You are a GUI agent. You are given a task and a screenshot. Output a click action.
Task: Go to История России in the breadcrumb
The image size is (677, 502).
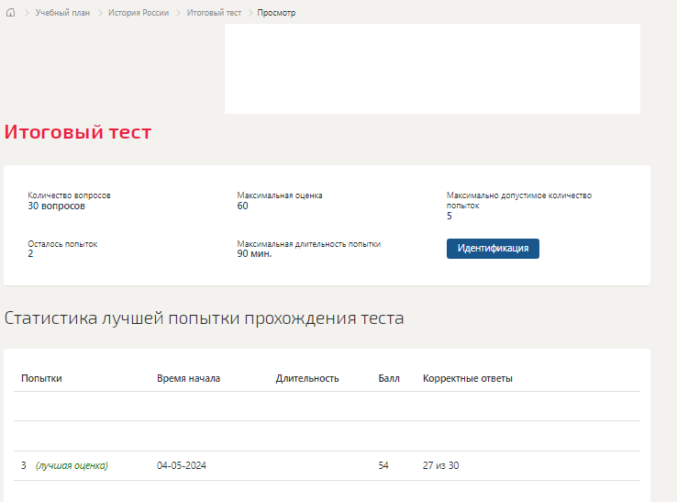tap(139, 13)
